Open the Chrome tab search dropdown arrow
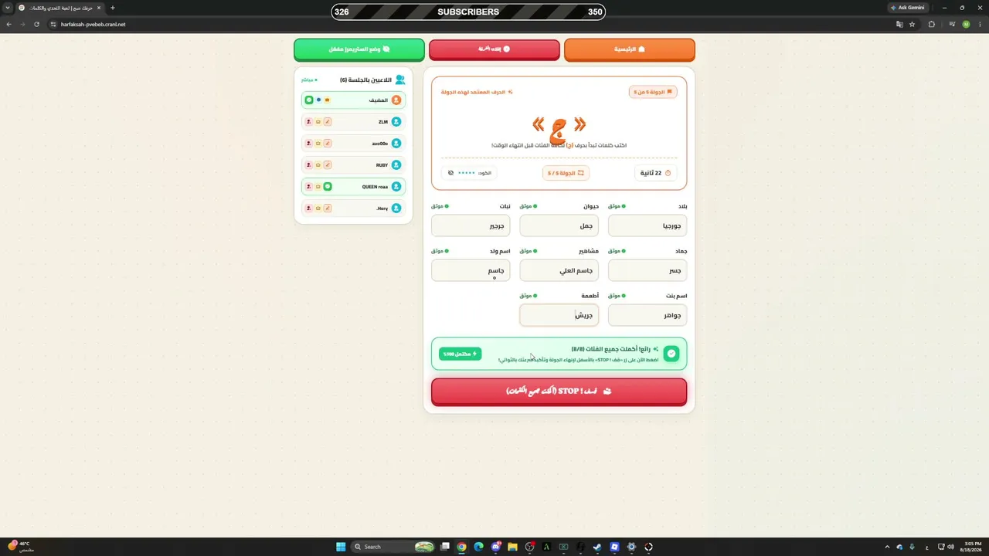This screenshot has width=989, height=556. [8, 8]
